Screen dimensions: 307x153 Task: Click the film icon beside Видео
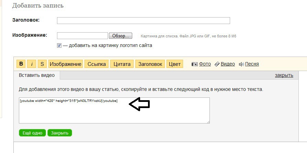point(217,64)
